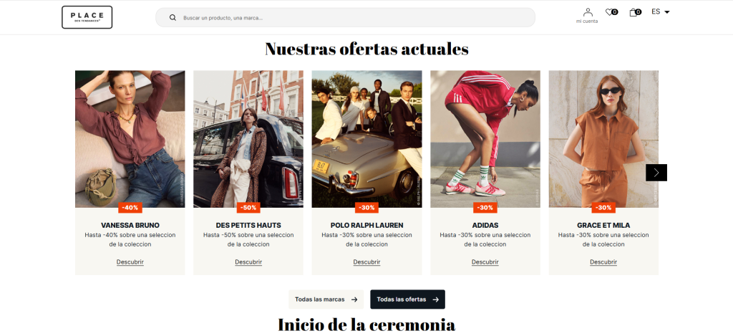This screenshot has height=336, width=733.
Task: Open the mi cuenta account icon
Action: [587, 16]
